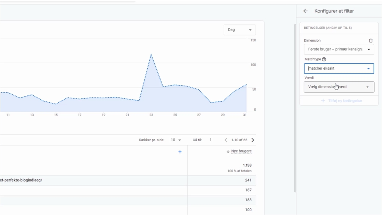Viewport: 382px width, 215px height.
Task: Expand the matcher eksakt Matchtype dropdown
Action: click(x=338, y=68)
